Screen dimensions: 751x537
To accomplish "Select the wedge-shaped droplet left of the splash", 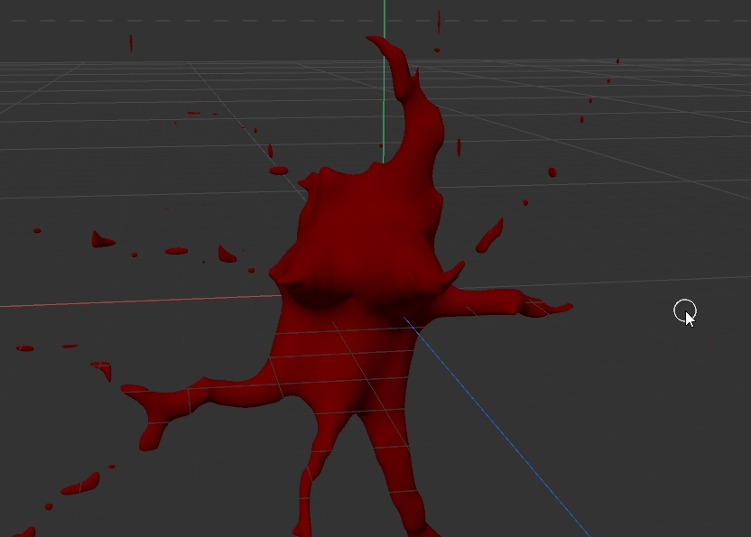I will point(101,241).
